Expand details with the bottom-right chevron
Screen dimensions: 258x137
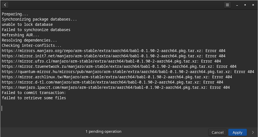click(253, 132)
